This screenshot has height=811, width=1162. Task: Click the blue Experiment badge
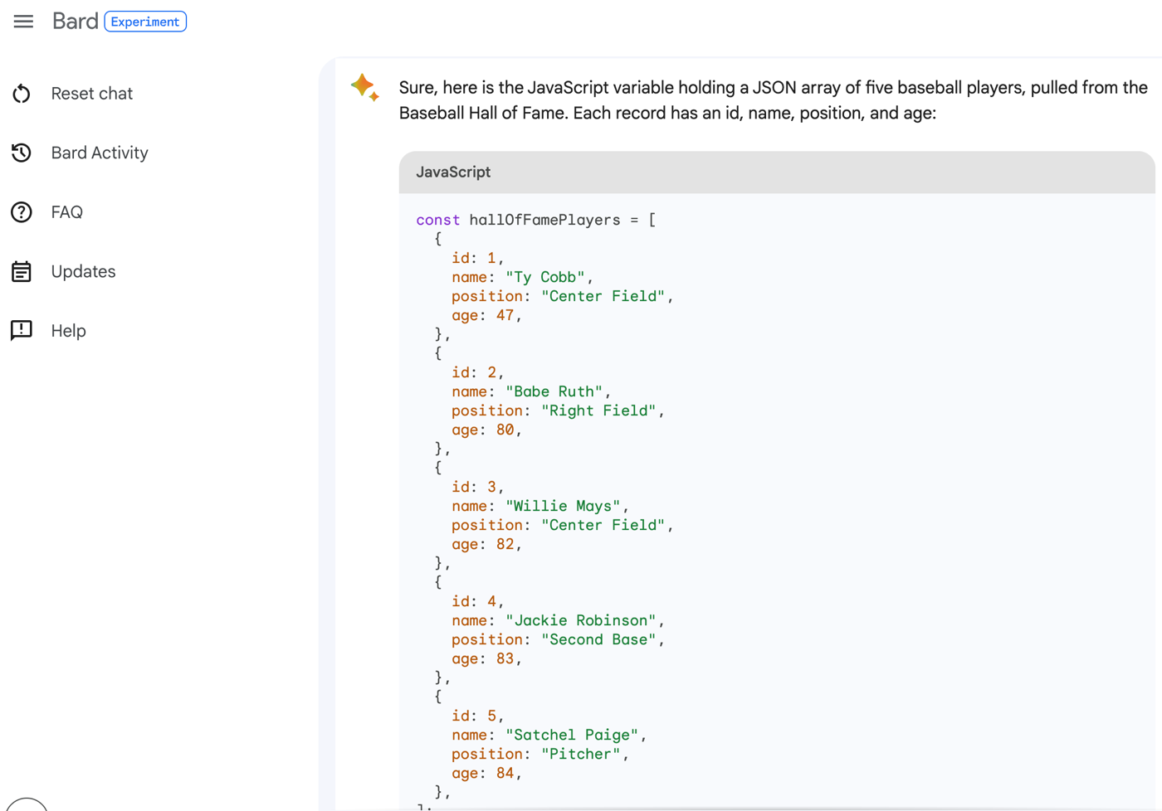click(145, 22)
